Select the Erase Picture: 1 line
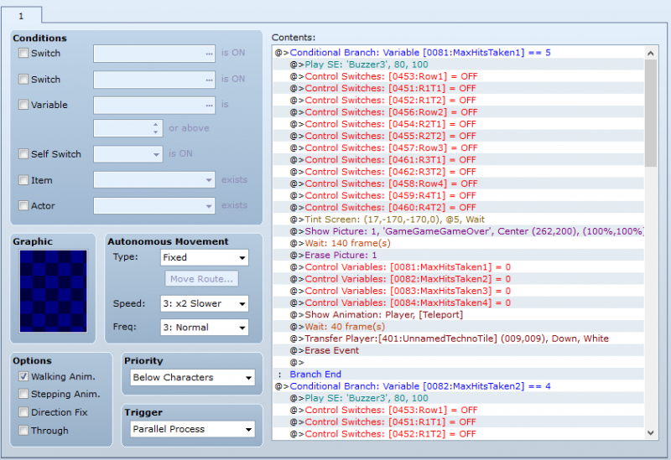671x460 pixels. pos(459,256)
